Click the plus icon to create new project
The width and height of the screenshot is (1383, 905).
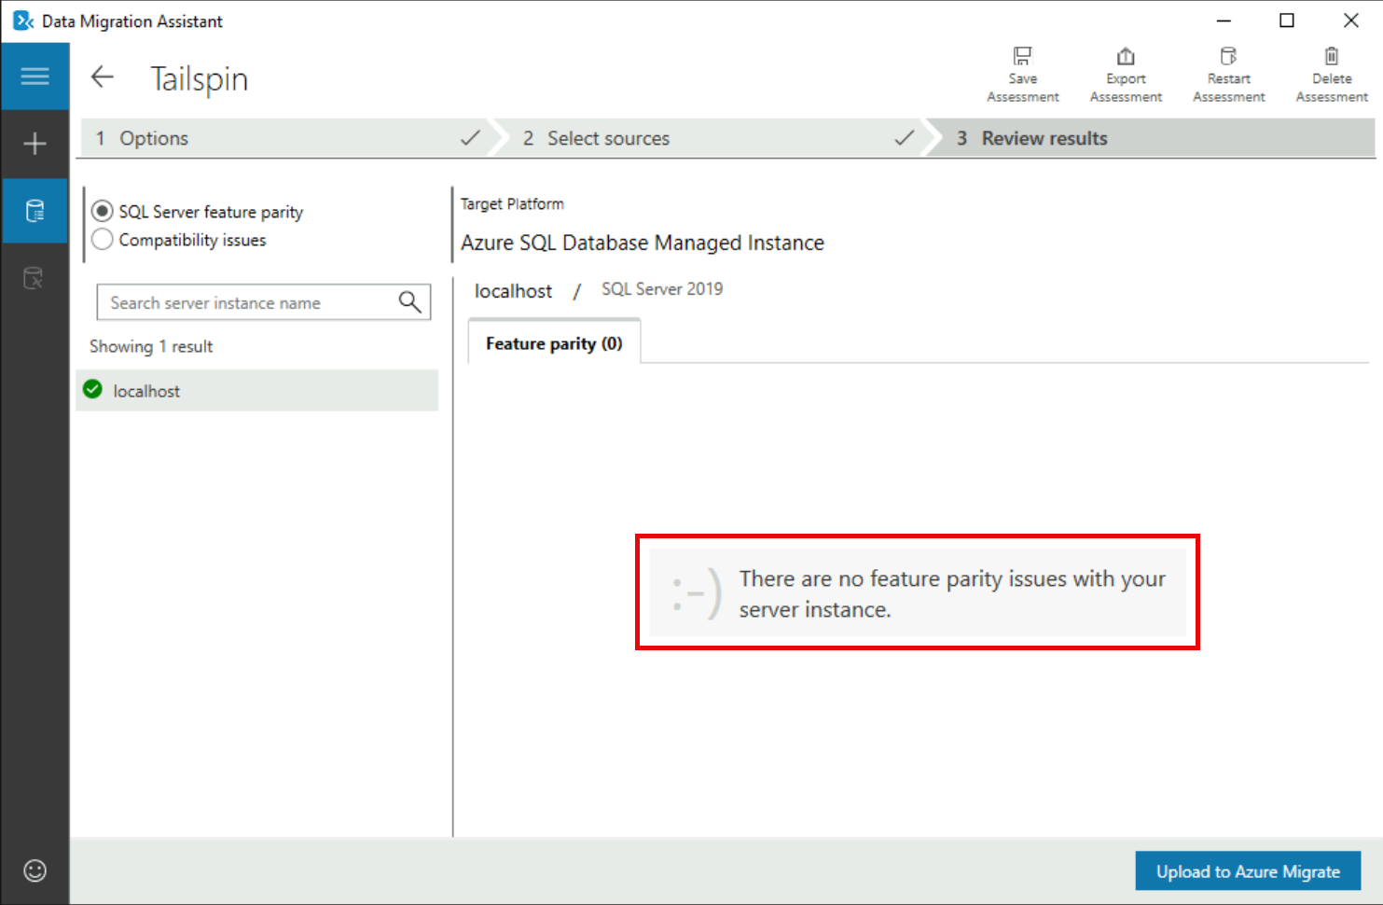(x=35, y=144)
